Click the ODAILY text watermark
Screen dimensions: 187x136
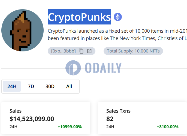pos(103,68)
